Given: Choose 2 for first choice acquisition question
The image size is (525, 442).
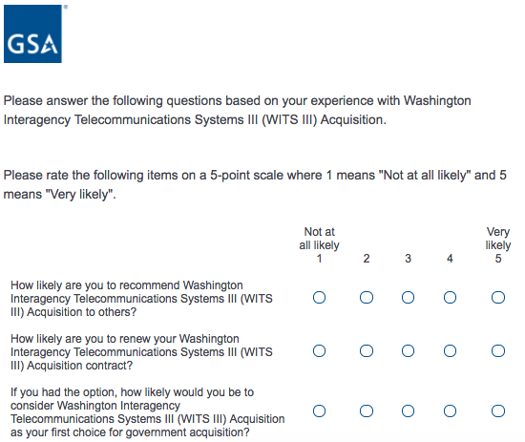Looking at the screenshot, I should point(367,410).
